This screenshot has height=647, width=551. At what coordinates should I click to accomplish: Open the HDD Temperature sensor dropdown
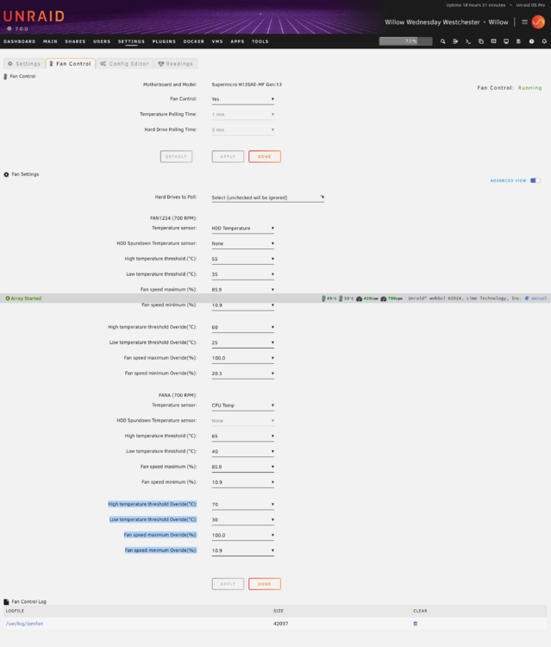click(243, 229)
